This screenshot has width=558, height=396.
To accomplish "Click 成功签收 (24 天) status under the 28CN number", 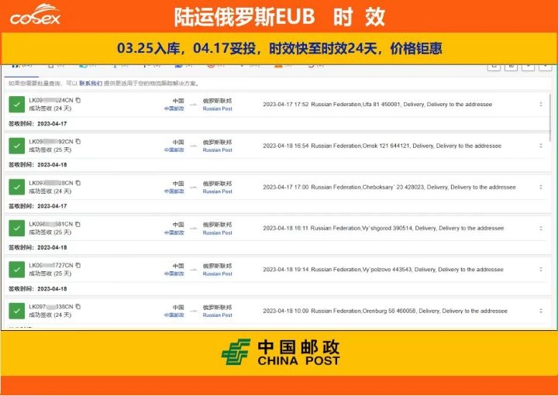I will click(50, 191).
